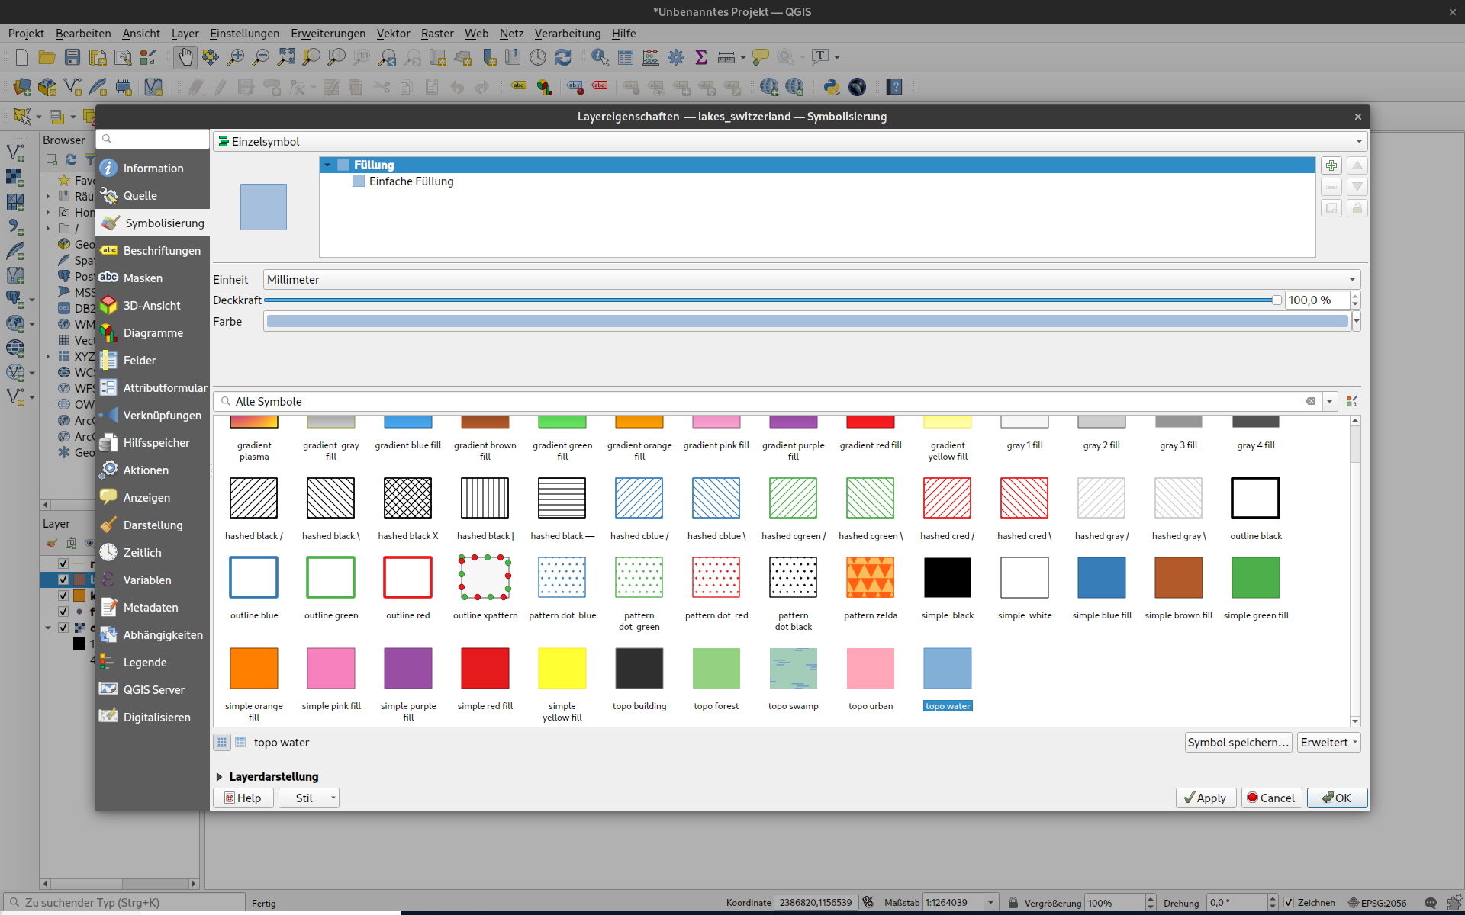The width and height of the screenshot is (1465, 915).
Task: Switch to the Beschriftungen tab
Action: pyautogui.click(x=161, y=250)
